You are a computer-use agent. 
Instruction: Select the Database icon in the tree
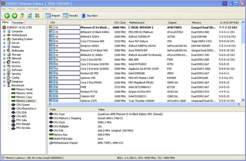[x=9, y=82]
